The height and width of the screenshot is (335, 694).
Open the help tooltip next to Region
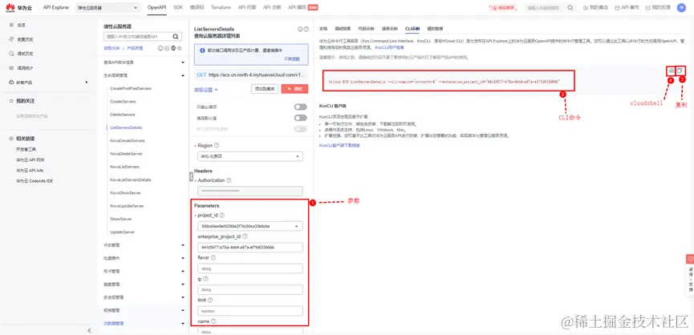click(217, 145)
